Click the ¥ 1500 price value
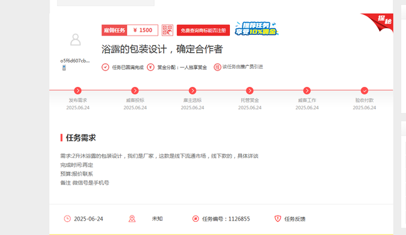 click(x=143, y=30)
